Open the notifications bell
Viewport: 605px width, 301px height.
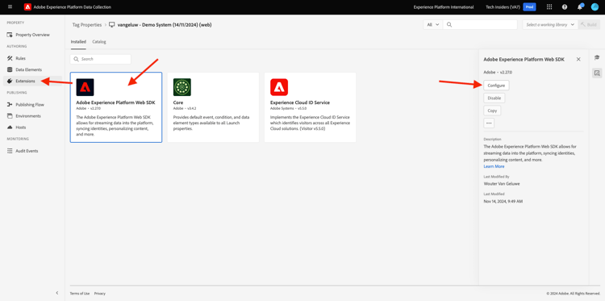pyautogui.click(x=579, y=7)
